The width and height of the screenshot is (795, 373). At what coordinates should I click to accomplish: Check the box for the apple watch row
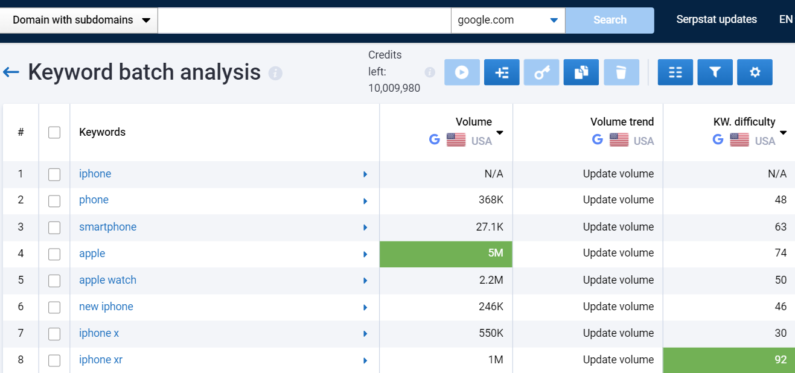coord(54,281)
